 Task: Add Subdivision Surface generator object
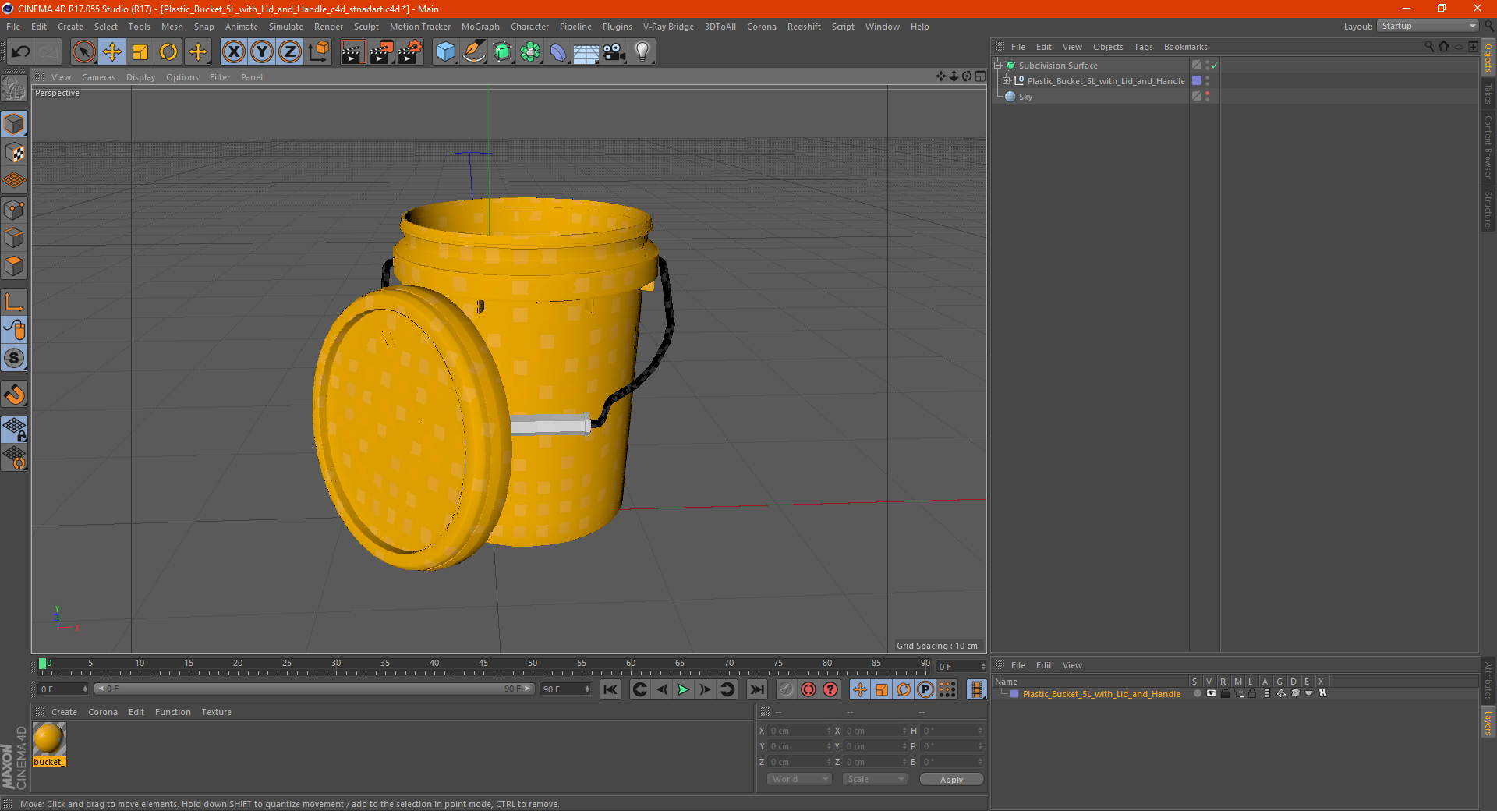coord(502,52)
